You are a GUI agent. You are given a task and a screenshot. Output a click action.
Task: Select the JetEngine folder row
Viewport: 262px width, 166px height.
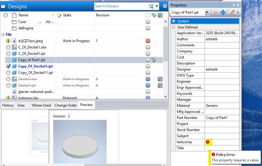tap(26, 28)
